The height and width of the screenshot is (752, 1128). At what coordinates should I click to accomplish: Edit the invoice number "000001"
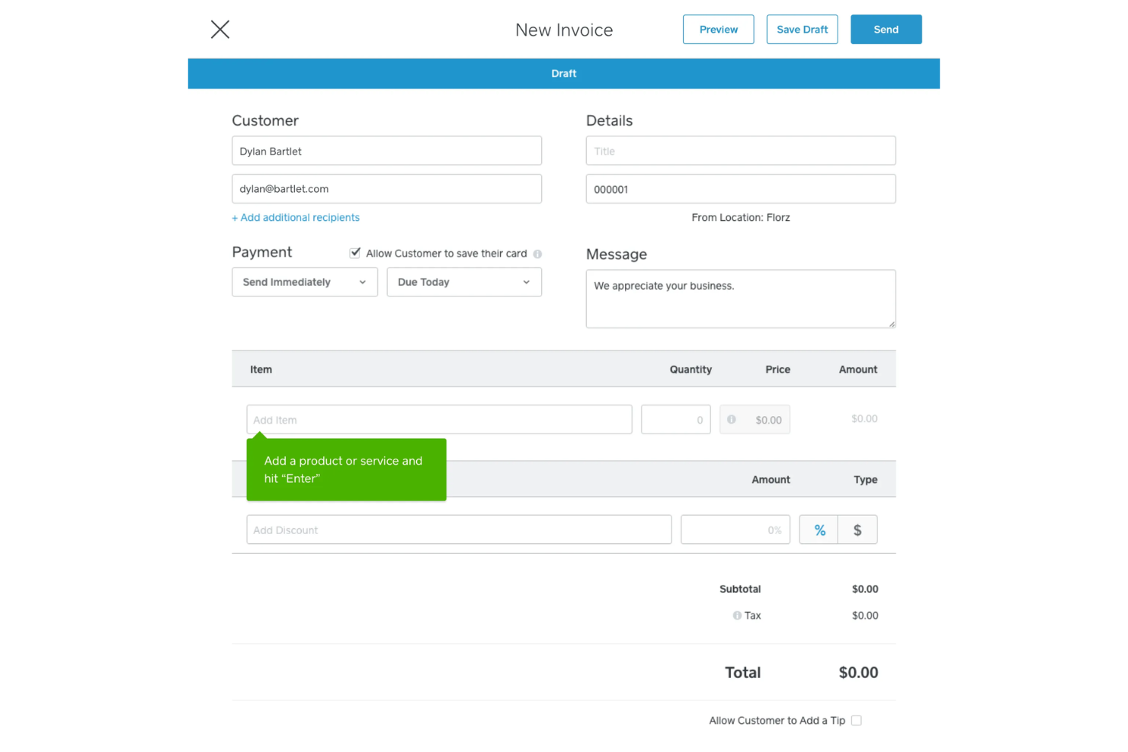[740, 188]
